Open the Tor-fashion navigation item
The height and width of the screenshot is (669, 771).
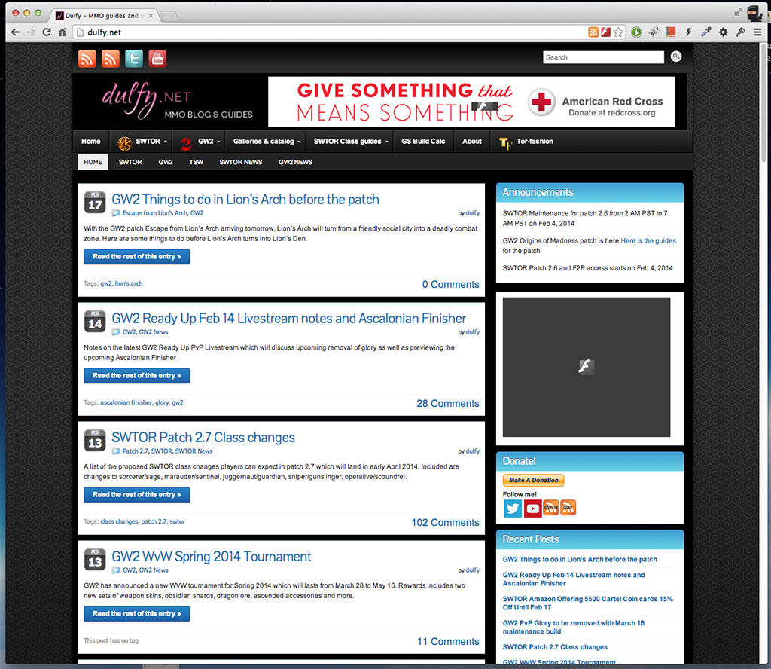tap(526, 142)
